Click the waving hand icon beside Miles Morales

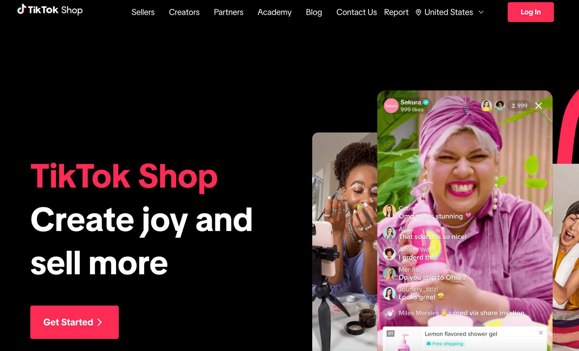(x=389, y=313)
